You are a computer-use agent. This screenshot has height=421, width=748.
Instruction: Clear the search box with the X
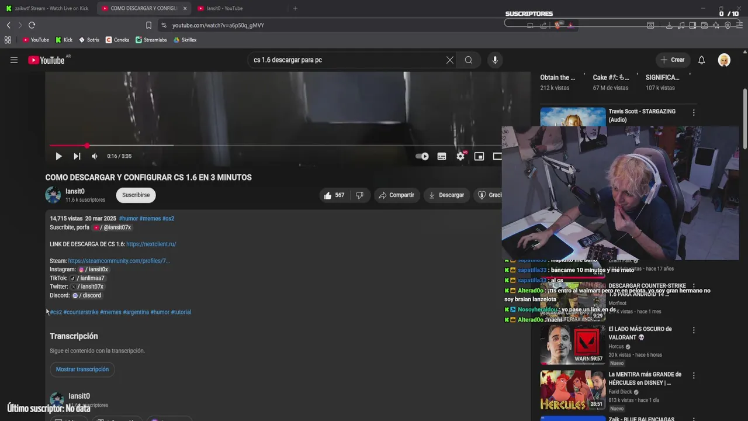450,60
